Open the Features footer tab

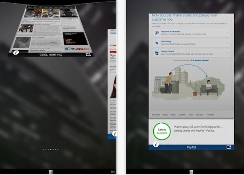pyautogui.click(x=210, y=115)
